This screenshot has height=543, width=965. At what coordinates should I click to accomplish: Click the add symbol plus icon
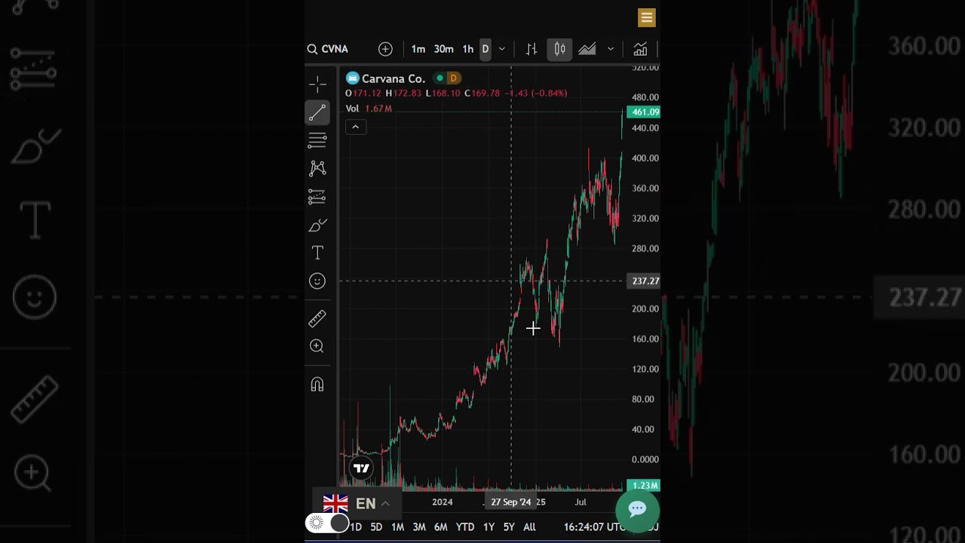coord(385,49)
